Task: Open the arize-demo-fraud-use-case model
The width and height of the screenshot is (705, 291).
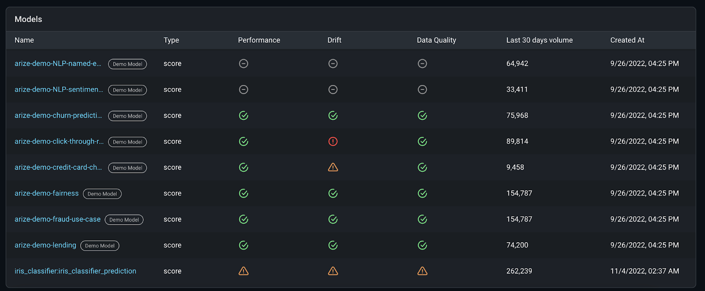Action: point(58,219)
